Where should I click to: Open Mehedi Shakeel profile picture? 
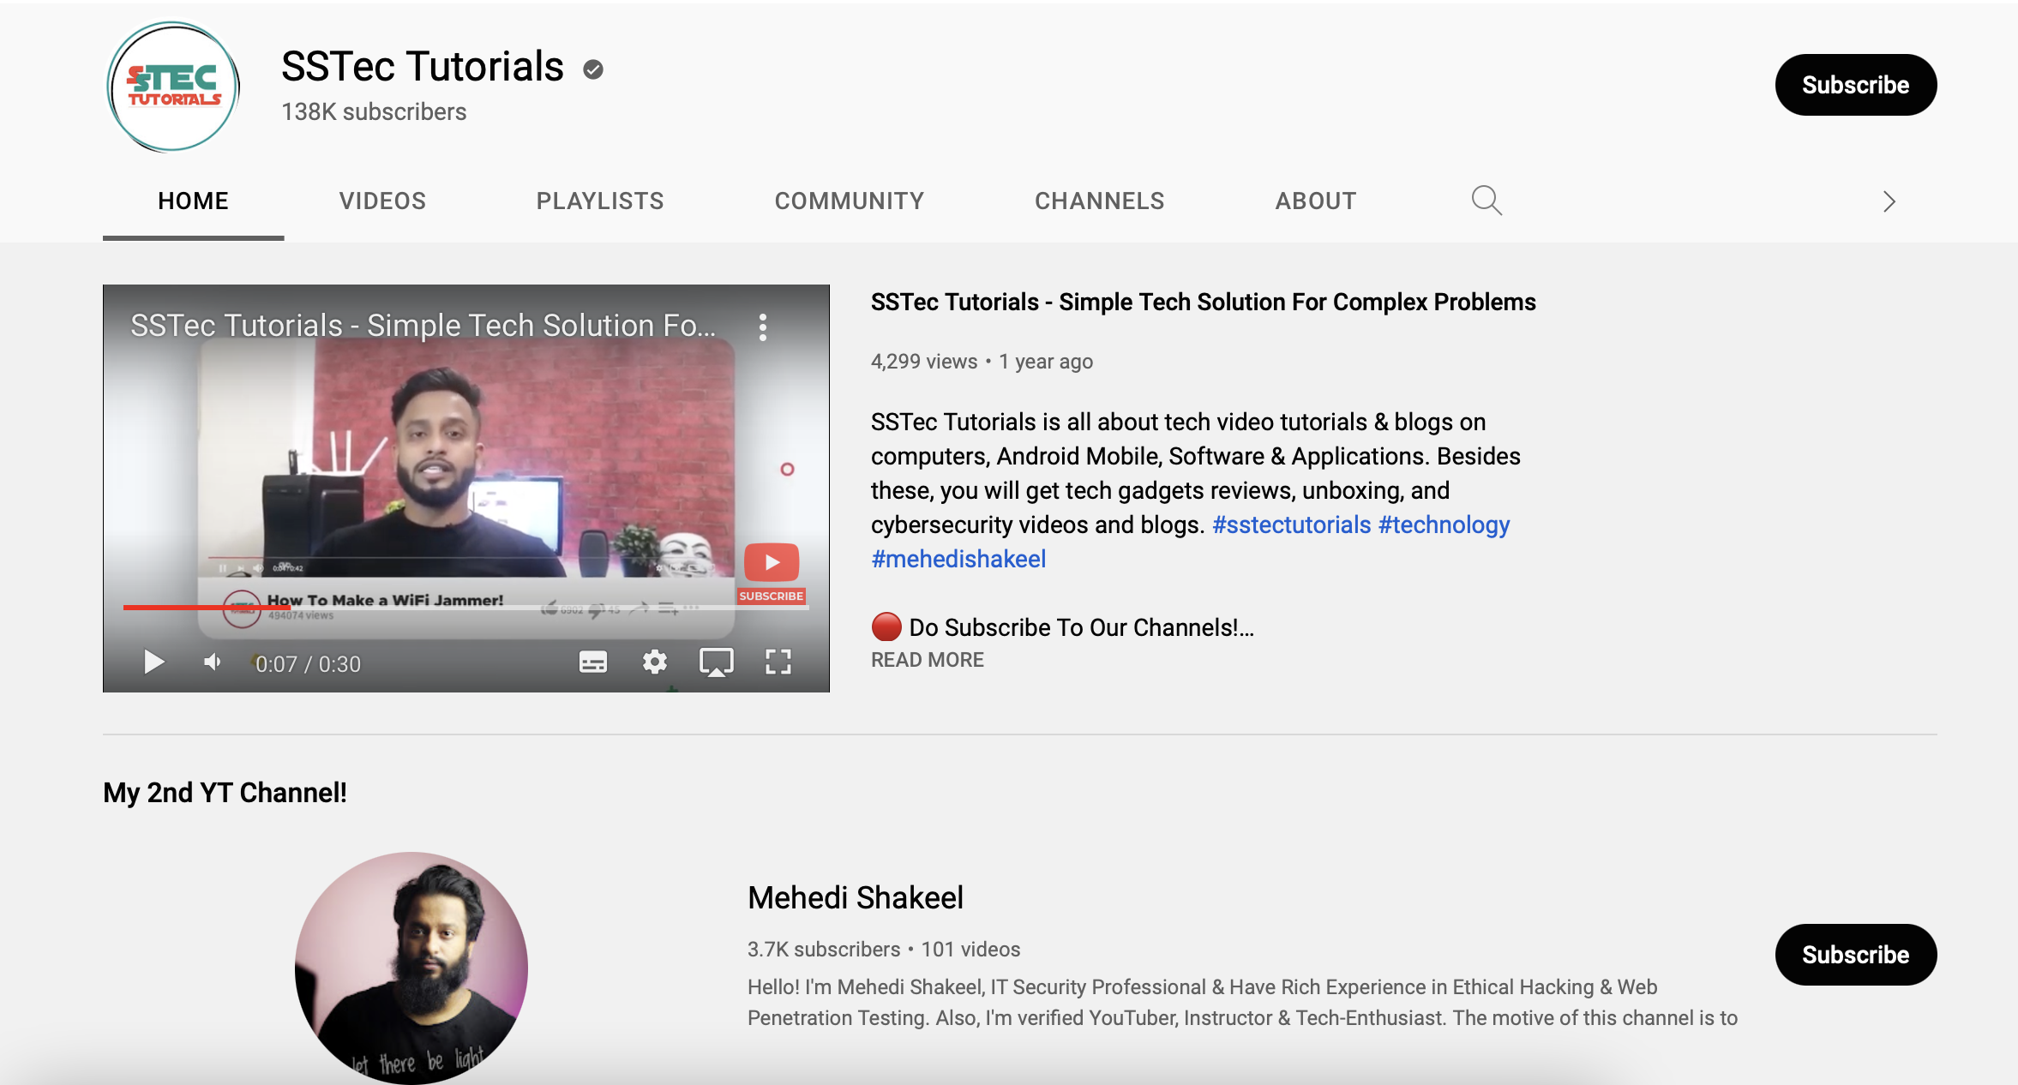tap(411, 968)
